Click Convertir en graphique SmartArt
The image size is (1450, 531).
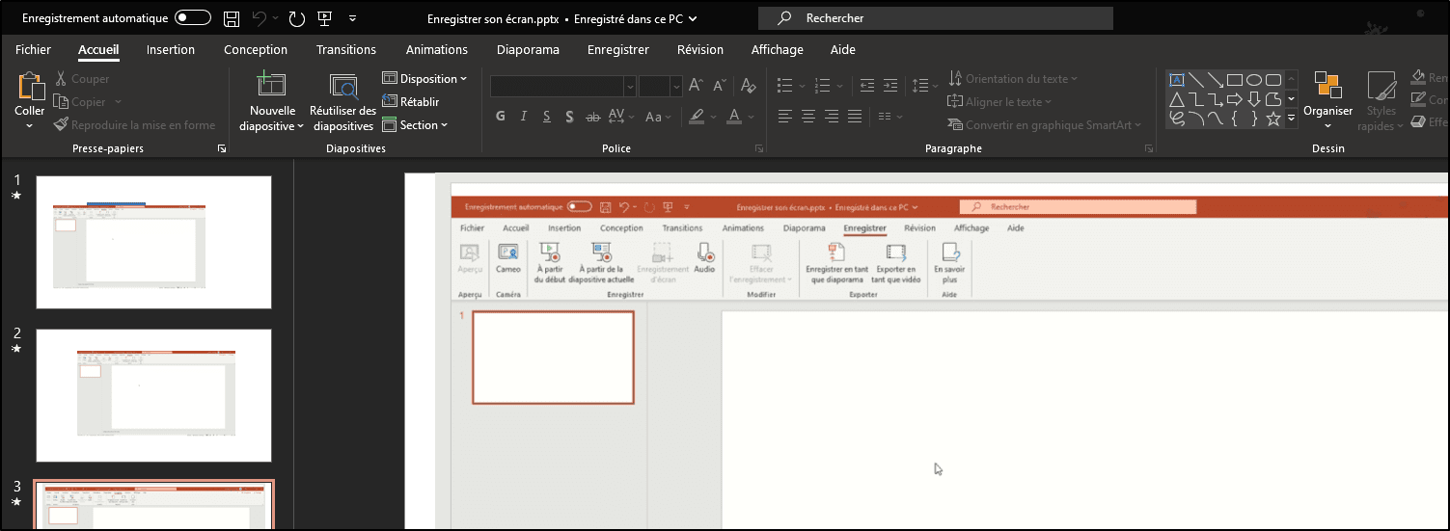click(x=1046, y=125)
